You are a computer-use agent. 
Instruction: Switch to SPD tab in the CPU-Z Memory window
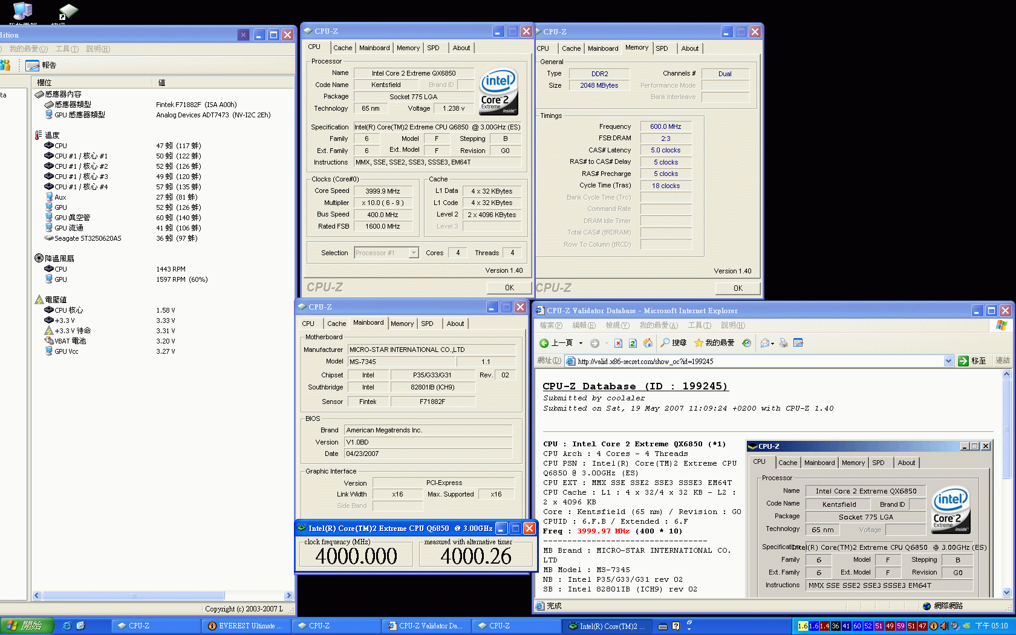click(x=662, y=48)
